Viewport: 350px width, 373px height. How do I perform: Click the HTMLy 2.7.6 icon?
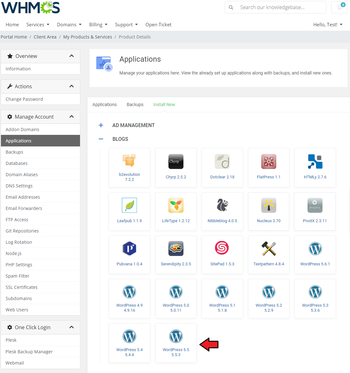315,161
